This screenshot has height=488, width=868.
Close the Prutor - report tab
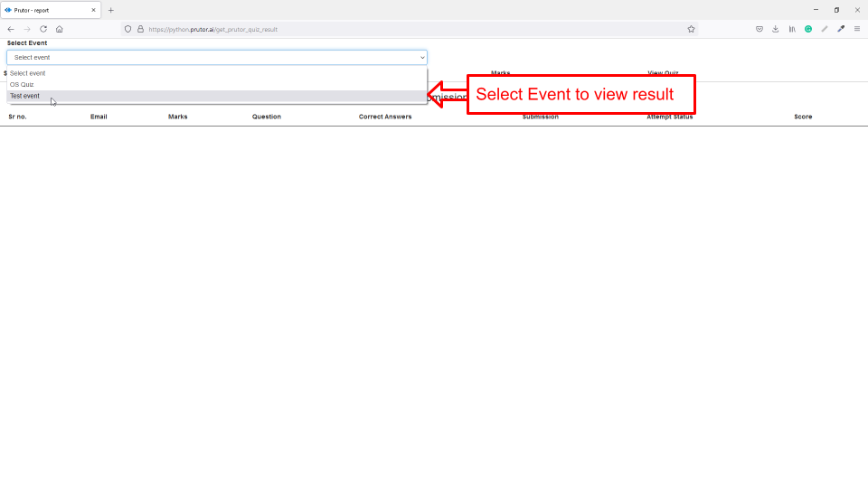pyautogui.click(x=93, y=10)
